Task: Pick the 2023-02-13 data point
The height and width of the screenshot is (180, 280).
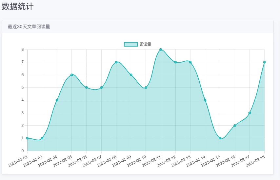Action: click(190, 62)
